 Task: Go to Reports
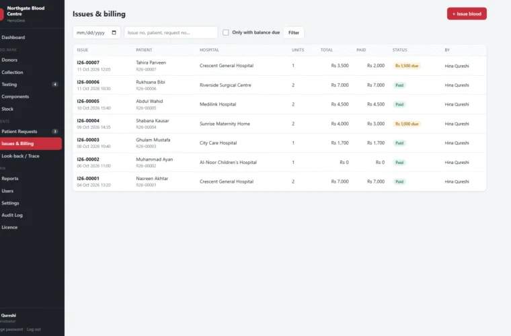pos(10,179)
